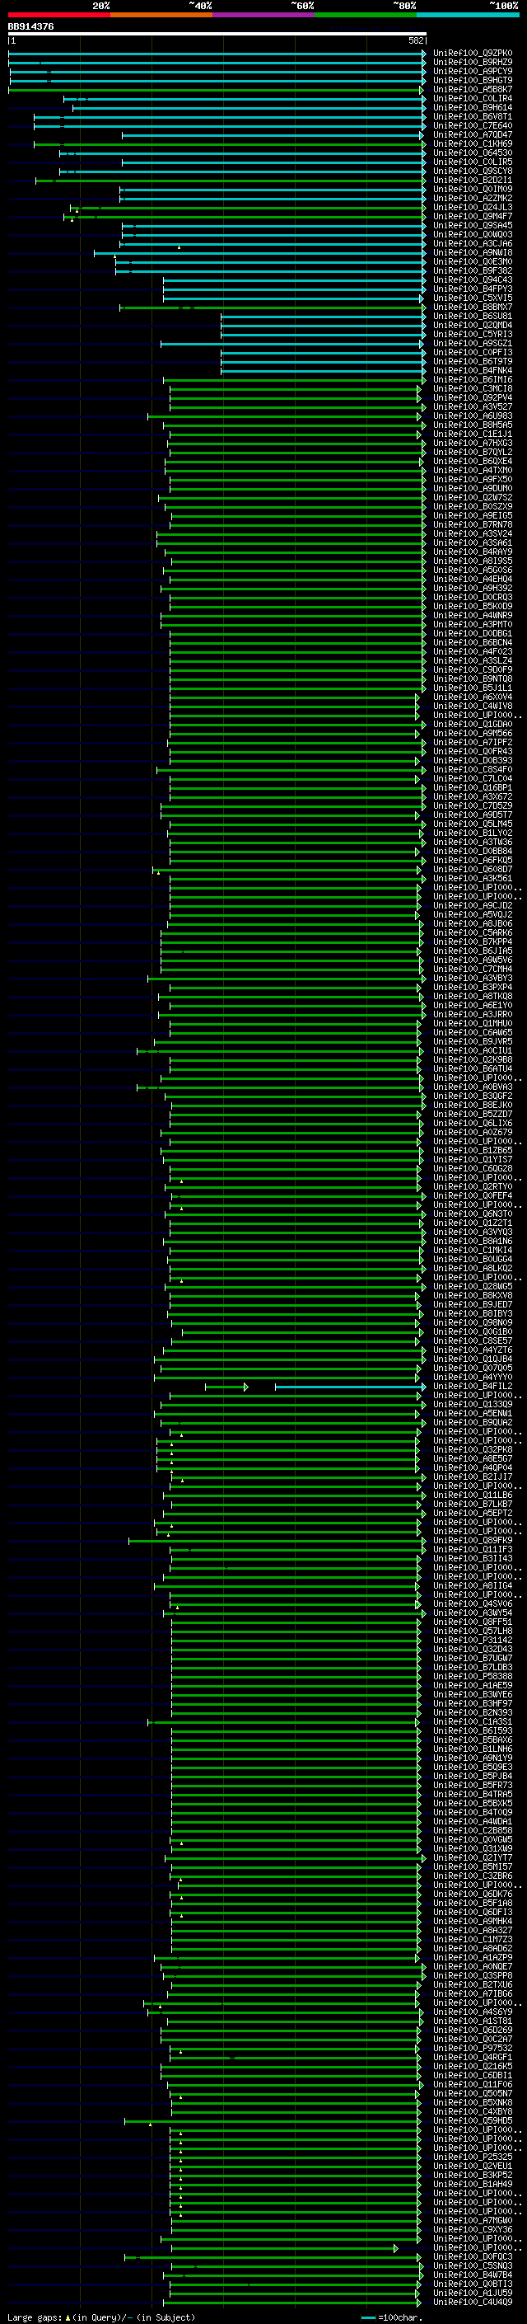Select label UniRef100_B8BMX7
The image size is (527, 2324).
point(472,307)
